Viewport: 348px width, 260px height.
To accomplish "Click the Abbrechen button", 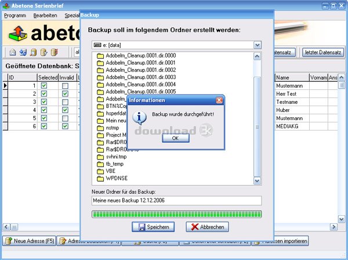I will pyautogui.click(x=207, y=227).
